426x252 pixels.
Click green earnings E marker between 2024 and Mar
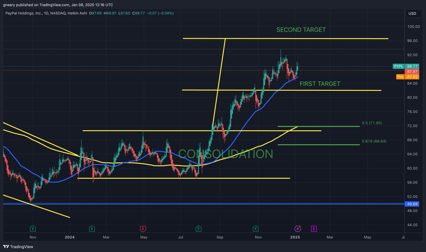click(x=92, y=229)
